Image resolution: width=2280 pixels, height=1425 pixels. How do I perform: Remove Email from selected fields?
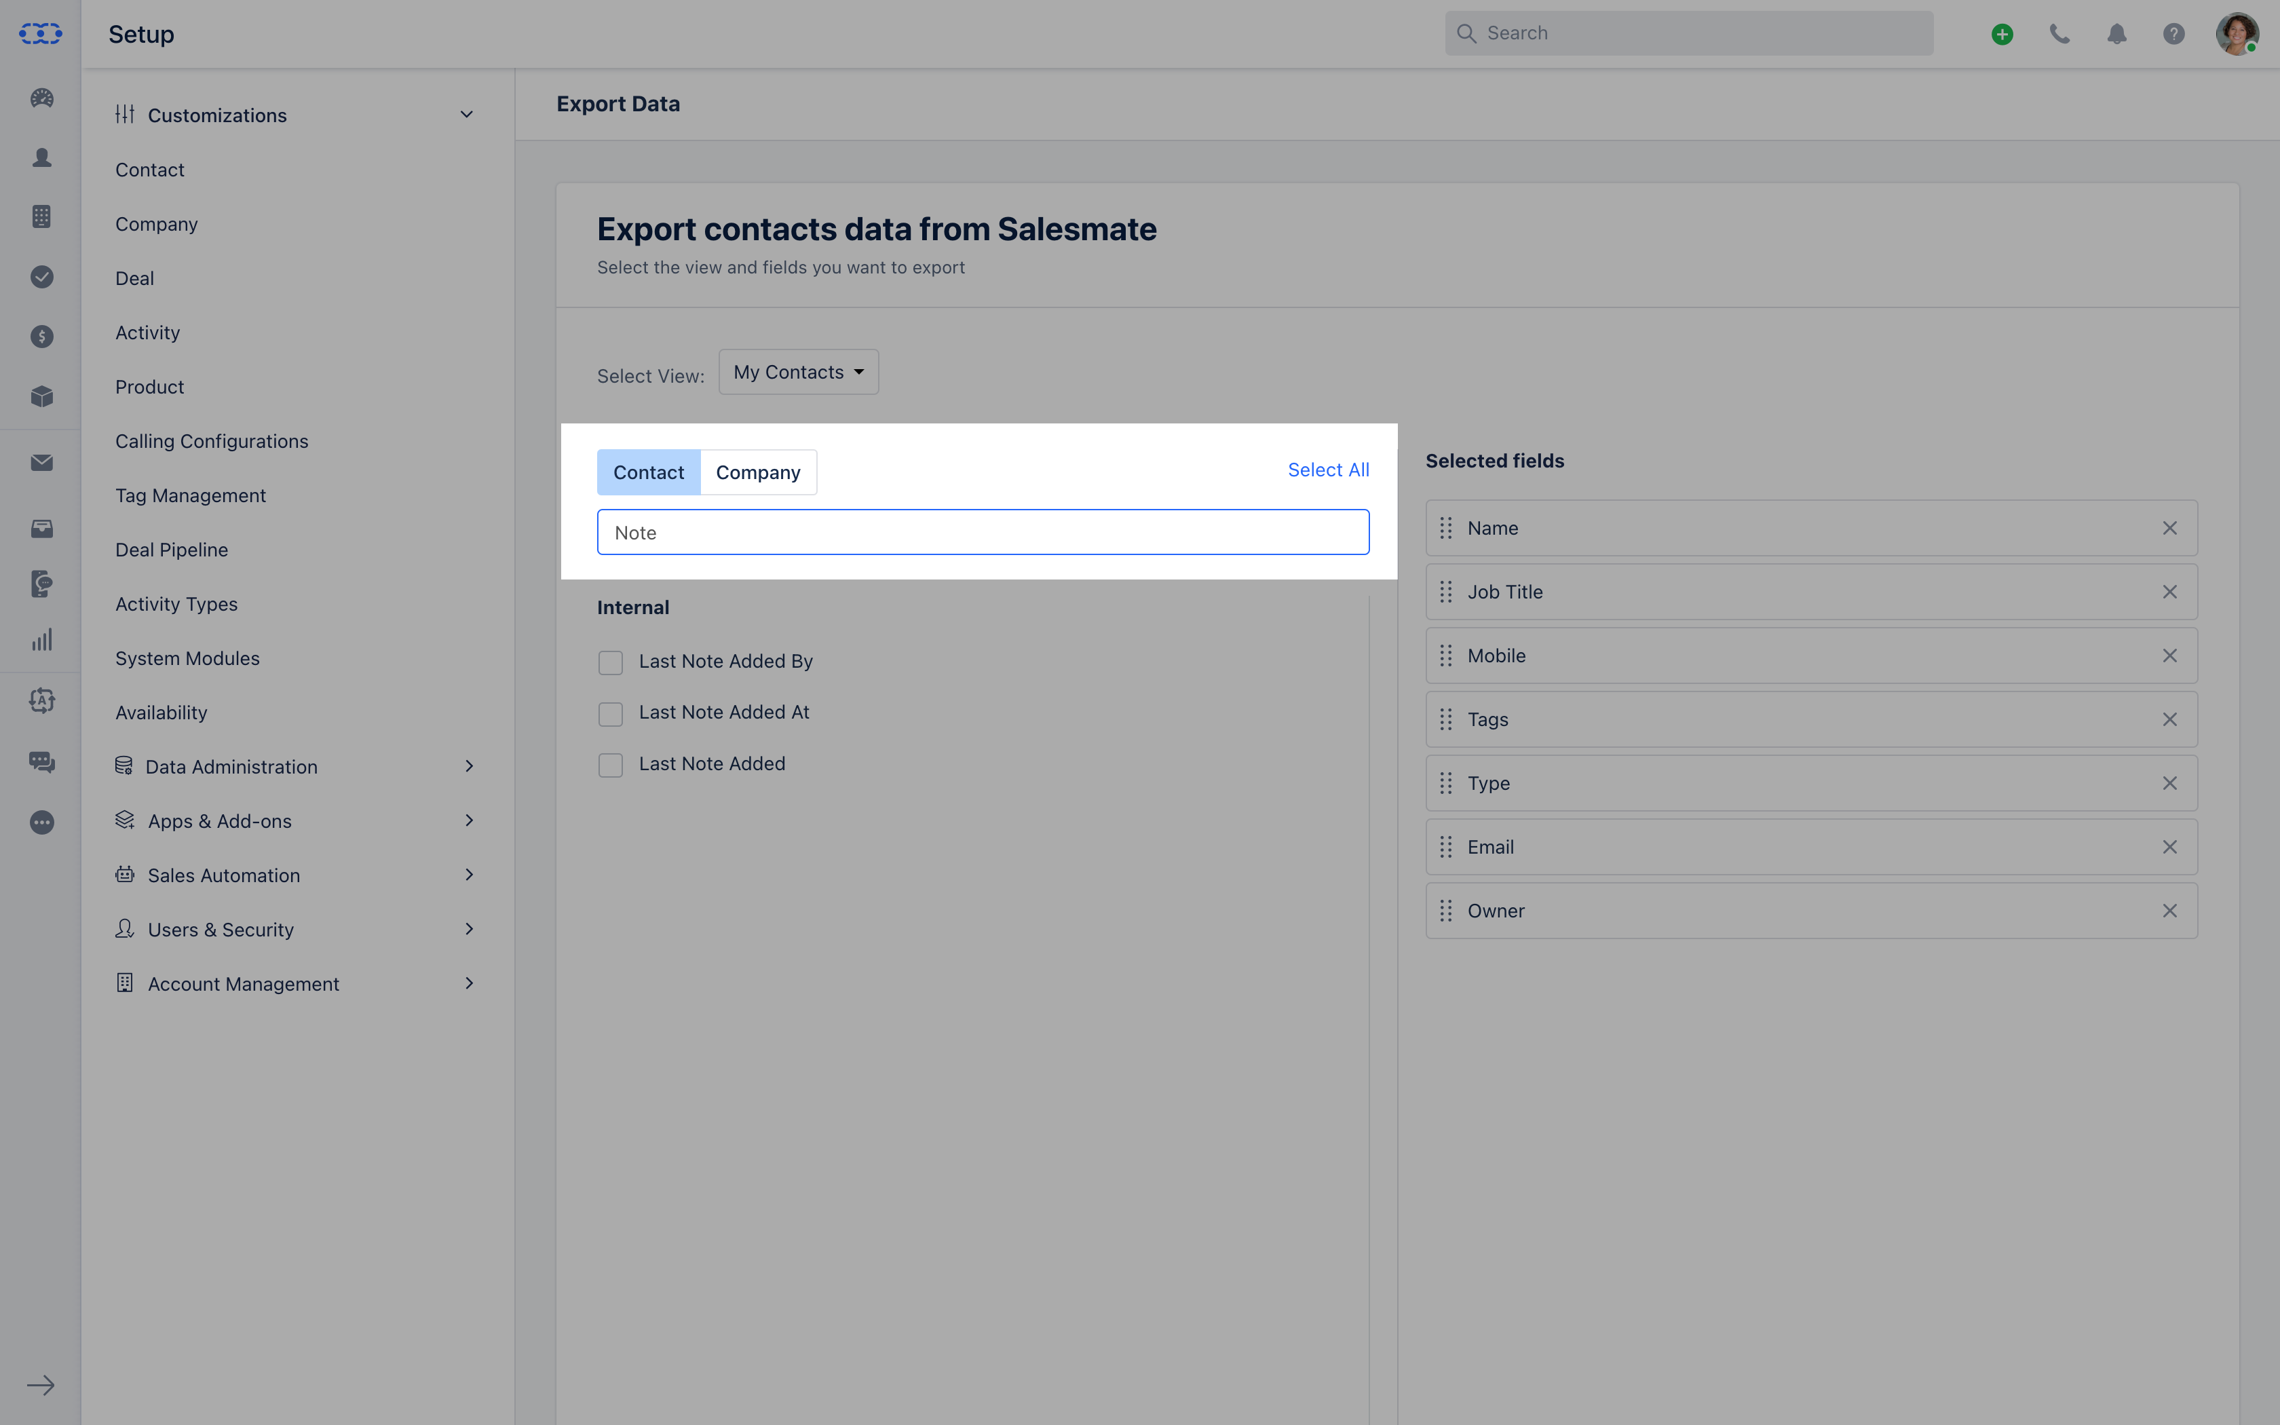click(x=2170, y=848)
